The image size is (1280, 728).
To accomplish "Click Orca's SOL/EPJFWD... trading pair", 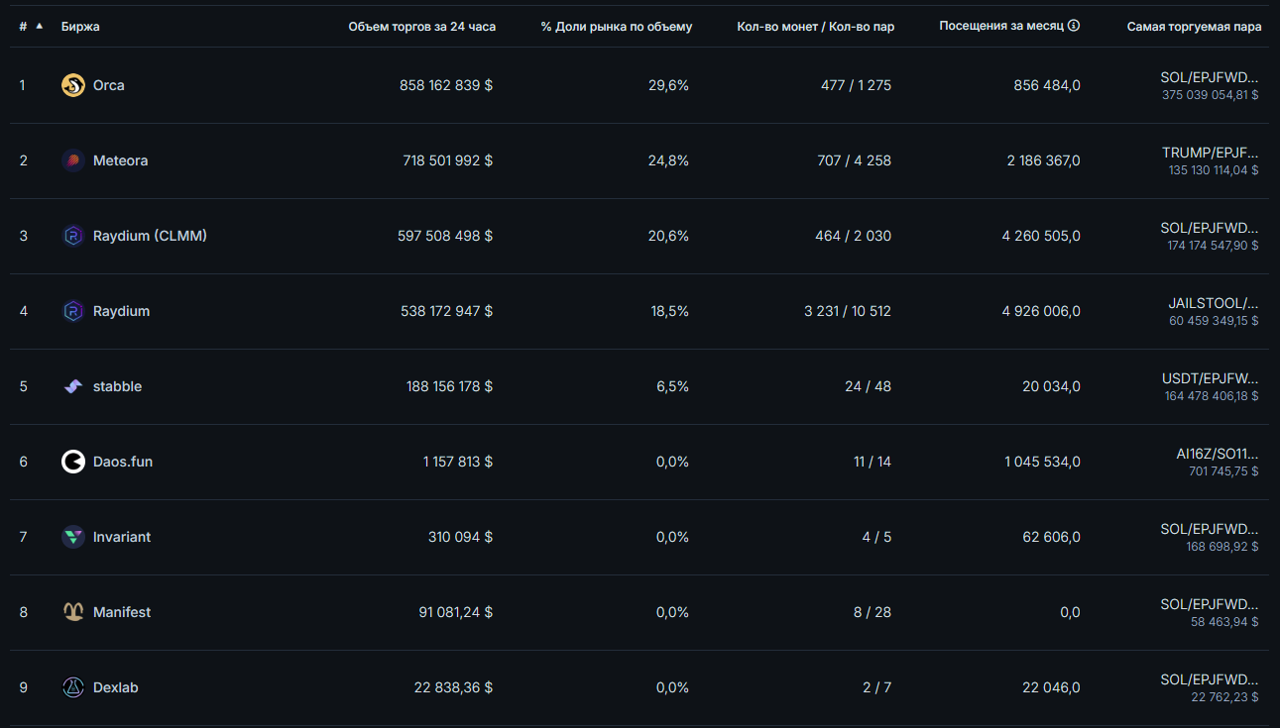I will tap(1210, 77).
